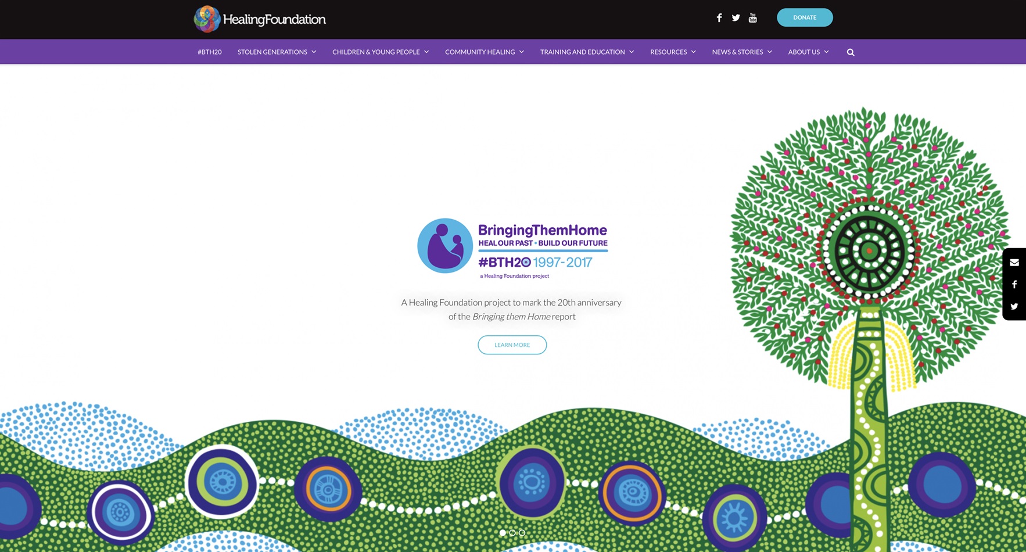
Task: Click the "Bringing them Home" italic text
Action: coord(511,317)
